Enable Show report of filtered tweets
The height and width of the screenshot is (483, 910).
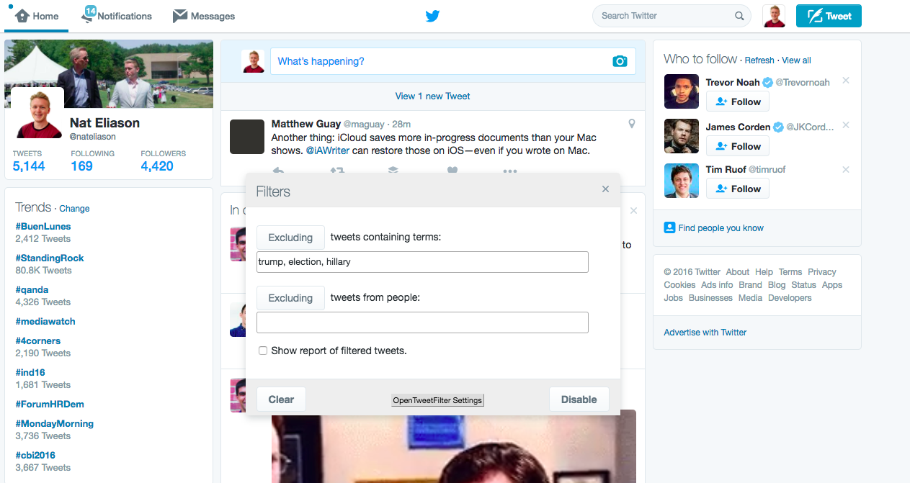[263, 351]
